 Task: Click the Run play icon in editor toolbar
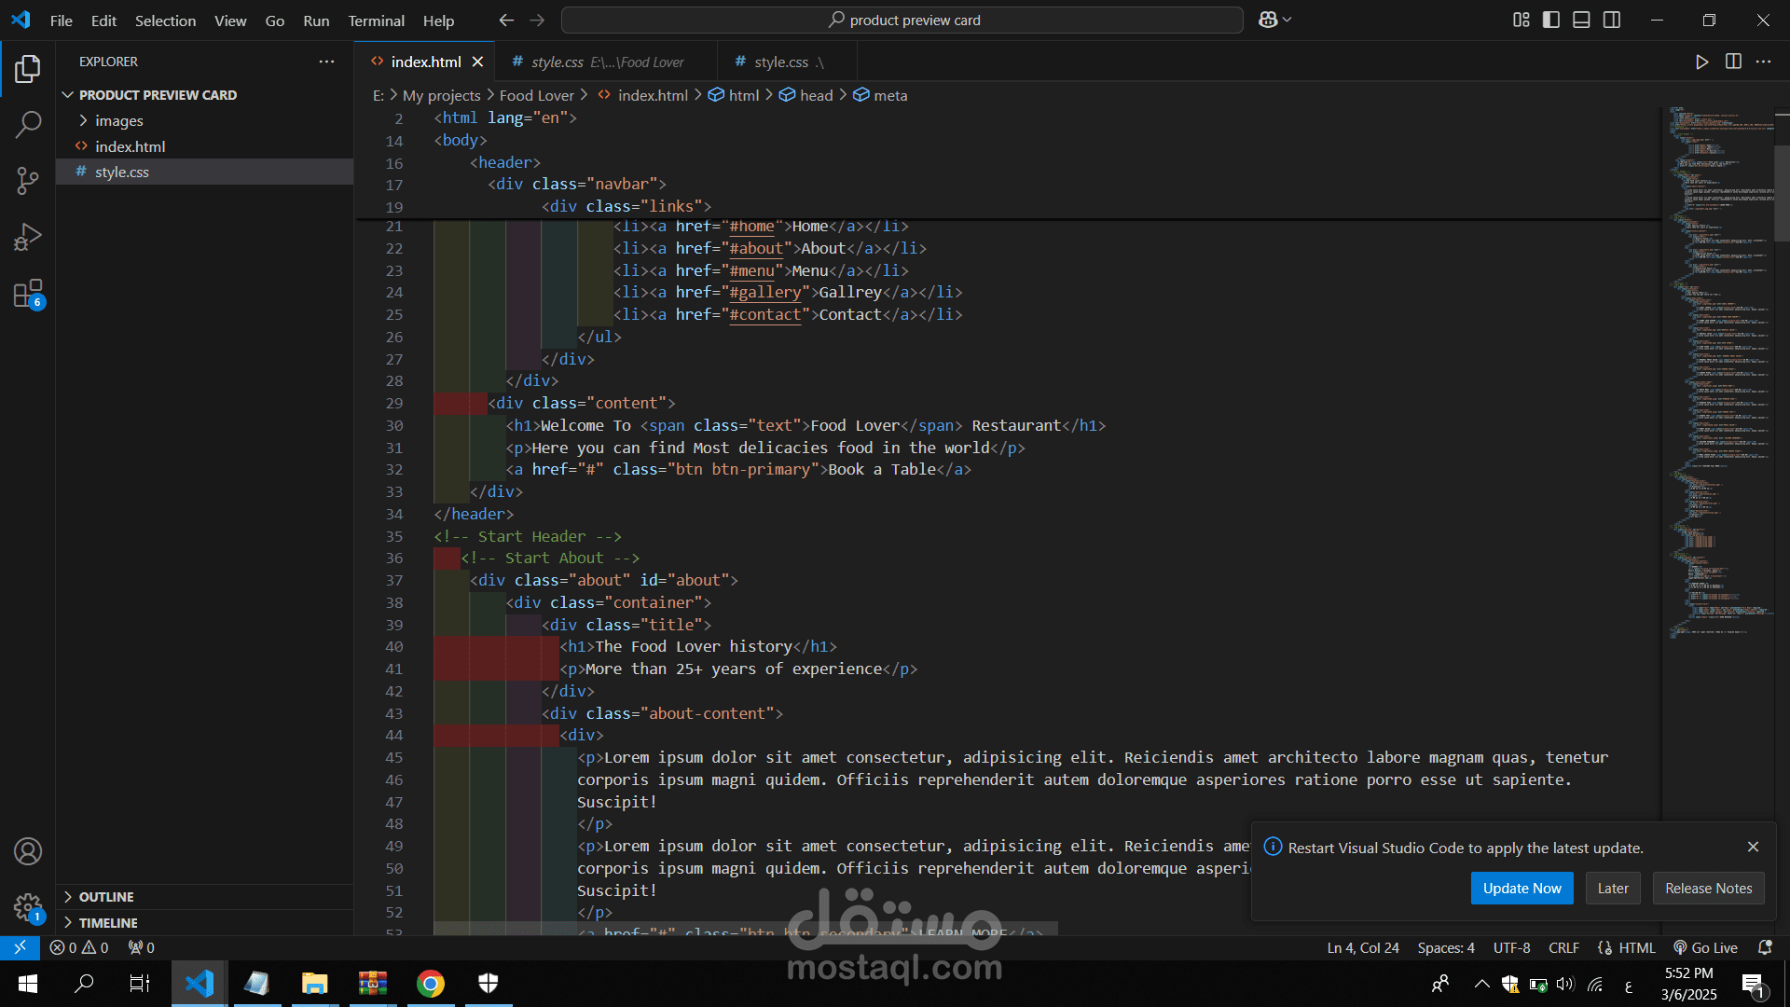pos(1701,62)
